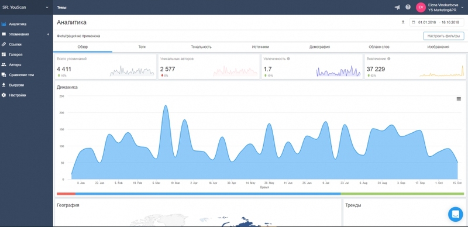468x227 pixels.
Task: Click the 9. Jul axis label
Action: (x=326, y=183)
